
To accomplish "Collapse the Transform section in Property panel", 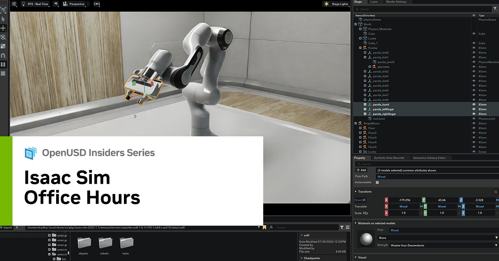I will [x=356, y=191].
